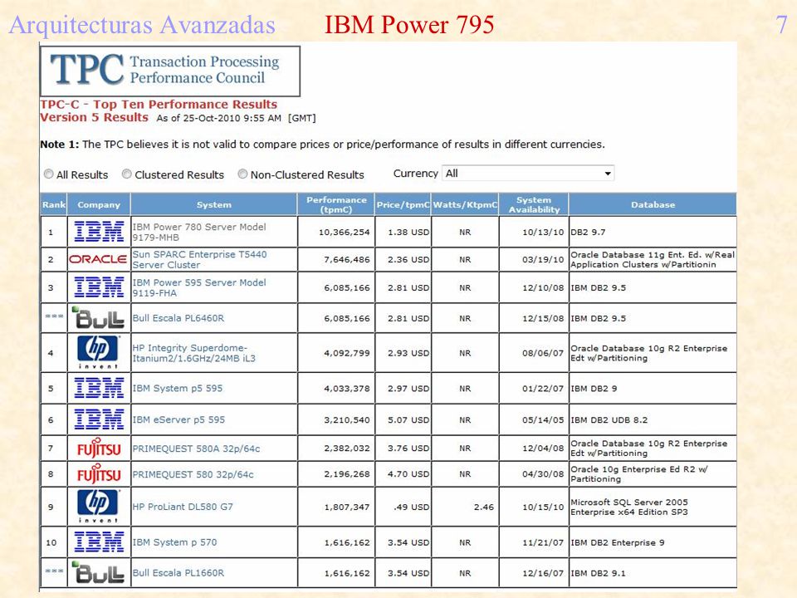This screenshot has height=598, width=797.
Task: Select the All Results radio button
Action: pos(48,174)
